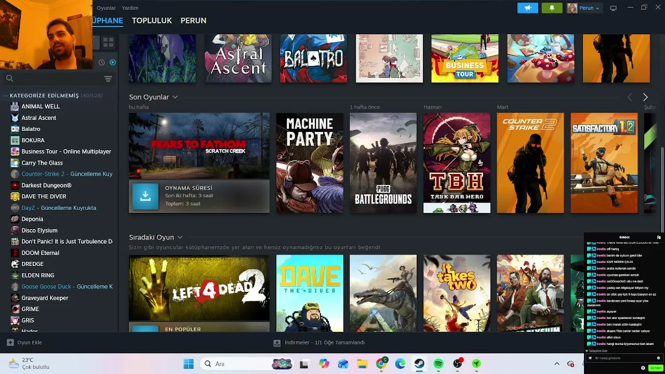The image size is (665, 374).
Task: Open the PUBG Battlegrounds game cover
Action: tap(383, 163)
